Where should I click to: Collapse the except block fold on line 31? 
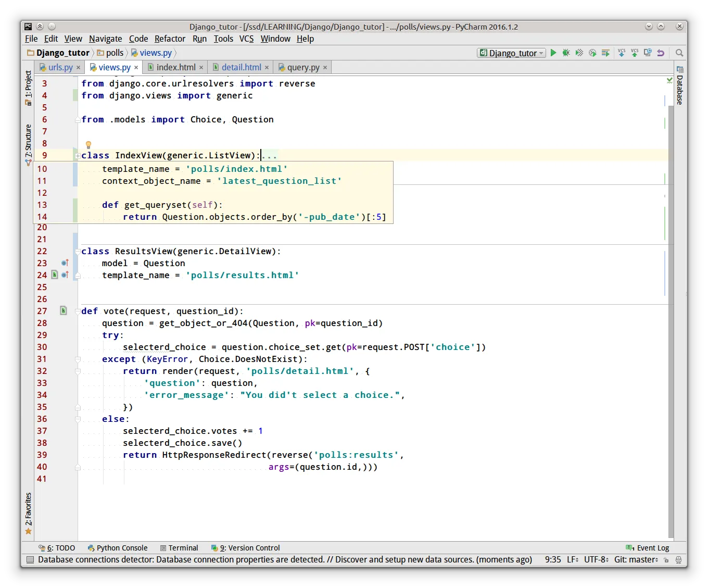pos(78,359)
